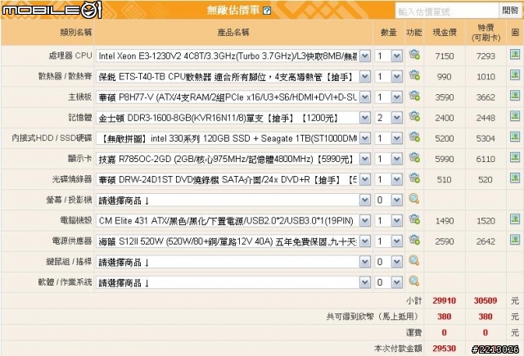This screenshot has height=356, width=524.
Task: Open the 記憶體 product dropdown (金士頓 DDR3-1600)
Action: point(233,118)
